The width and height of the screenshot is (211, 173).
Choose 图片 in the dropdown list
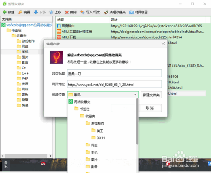tap(92, 160)
